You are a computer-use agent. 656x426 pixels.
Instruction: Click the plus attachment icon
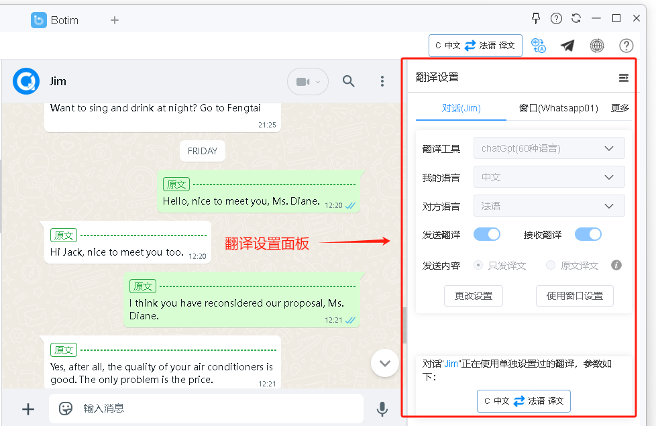click(28, 409)
